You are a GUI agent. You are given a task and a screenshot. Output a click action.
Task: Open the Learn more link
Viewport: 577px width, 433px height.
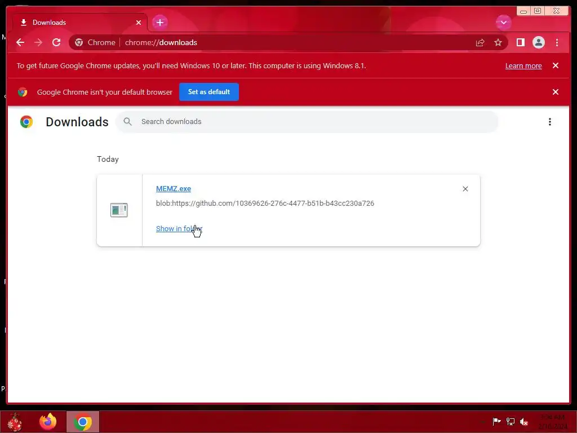point(523,66)
